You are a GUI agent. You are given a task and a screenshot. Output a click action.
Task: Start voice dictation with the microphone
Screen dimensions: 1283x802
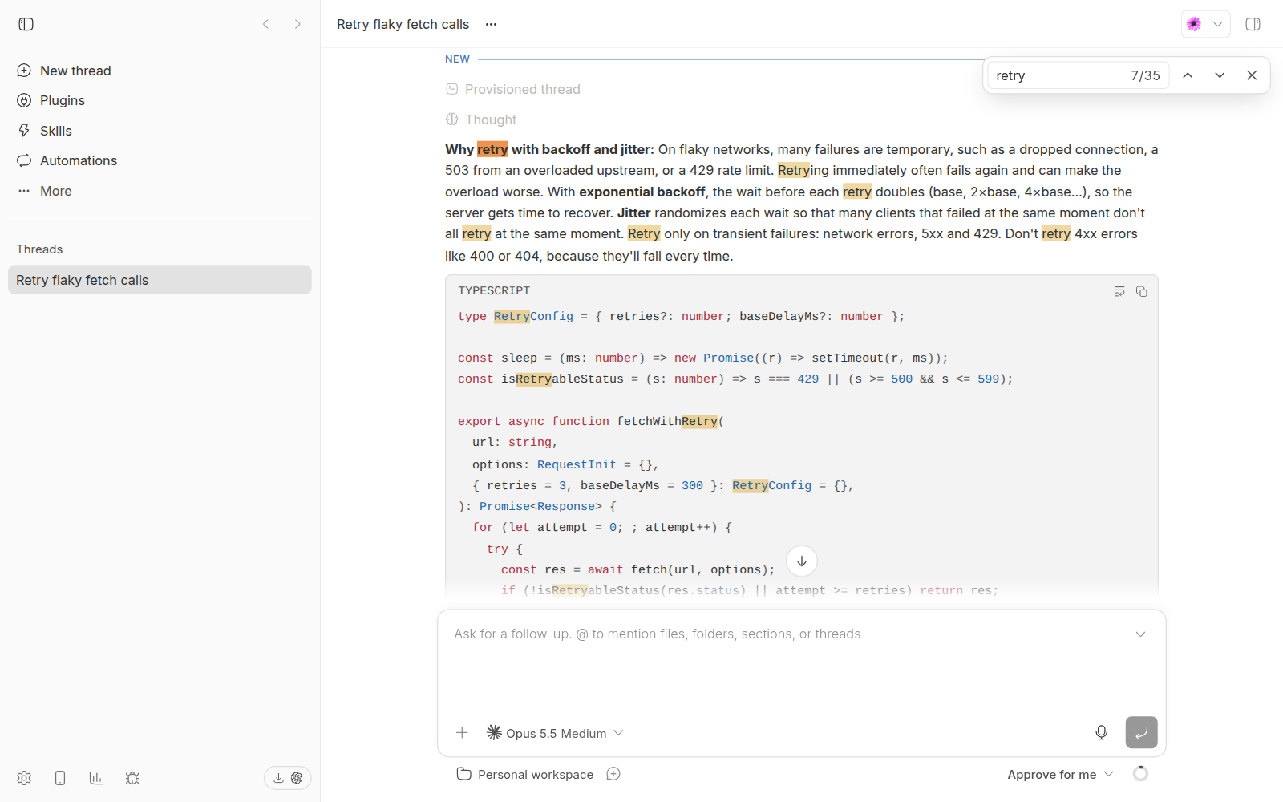(x=1102, y=732)
